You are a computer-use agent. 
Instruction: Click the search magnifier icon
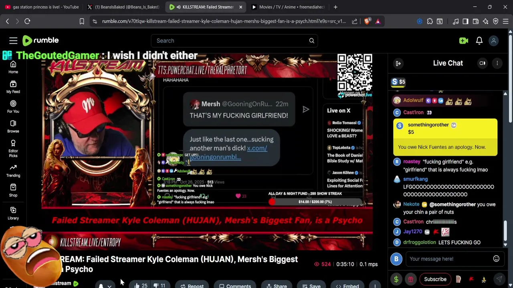311,40
